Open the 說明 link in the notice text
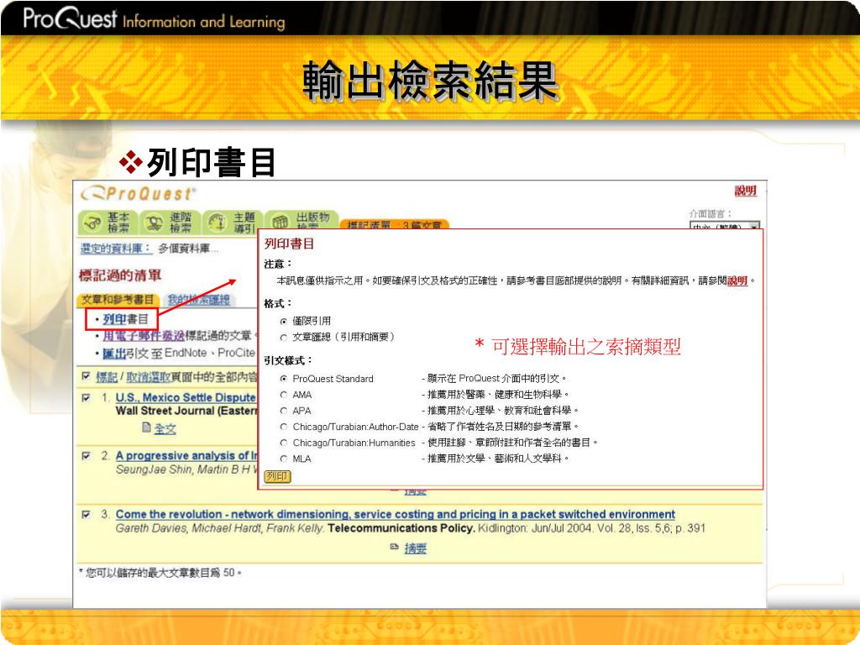 tap(737, 281)
